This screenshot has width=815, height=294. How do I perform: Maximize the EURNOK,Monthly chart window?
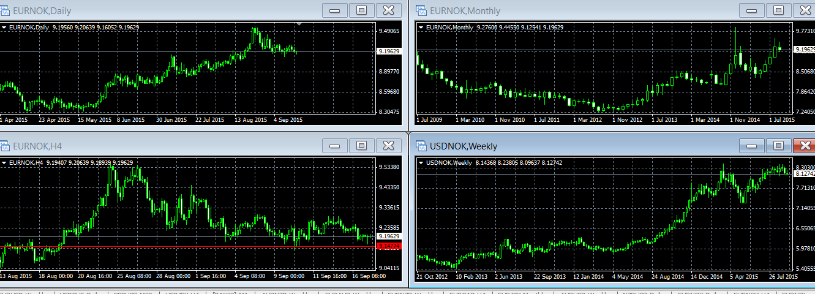[778, 10]
